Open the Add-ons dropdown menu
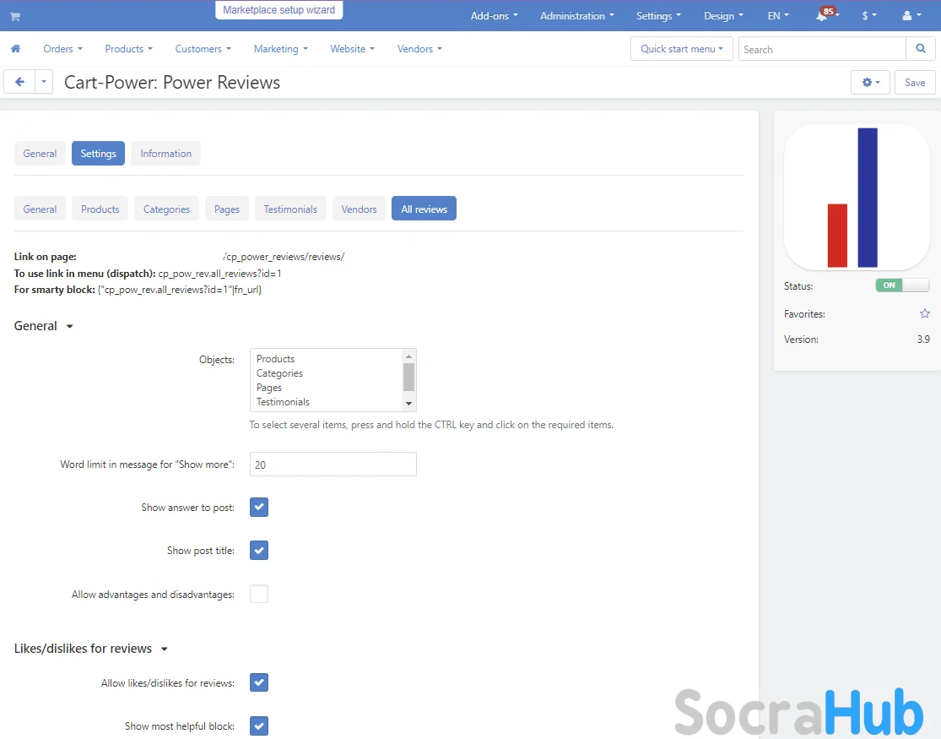The height and width of the screenshot is (739, 941). pyautogui.click(x=494, y=15)
